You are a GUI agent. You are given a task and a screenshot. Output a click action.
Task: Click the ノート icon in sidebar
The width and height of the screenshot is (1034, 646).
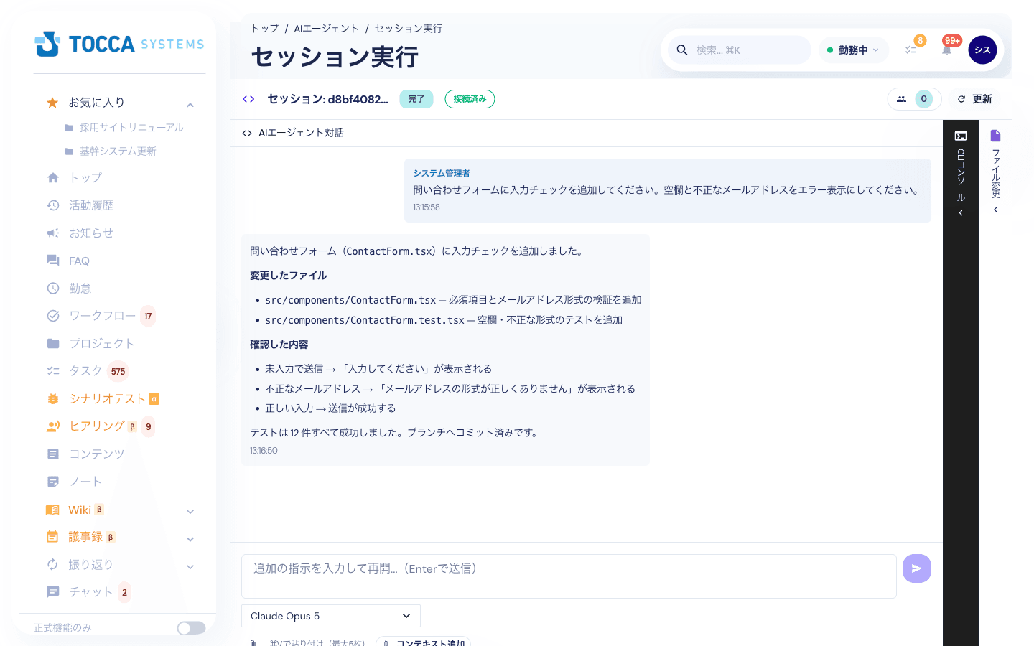[53, 482]
